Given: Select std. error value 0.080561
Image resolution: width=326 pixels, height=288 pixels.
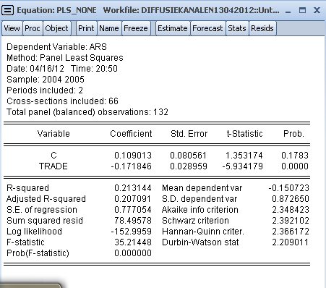Looking at the screenshot, I should pos(188,156).
